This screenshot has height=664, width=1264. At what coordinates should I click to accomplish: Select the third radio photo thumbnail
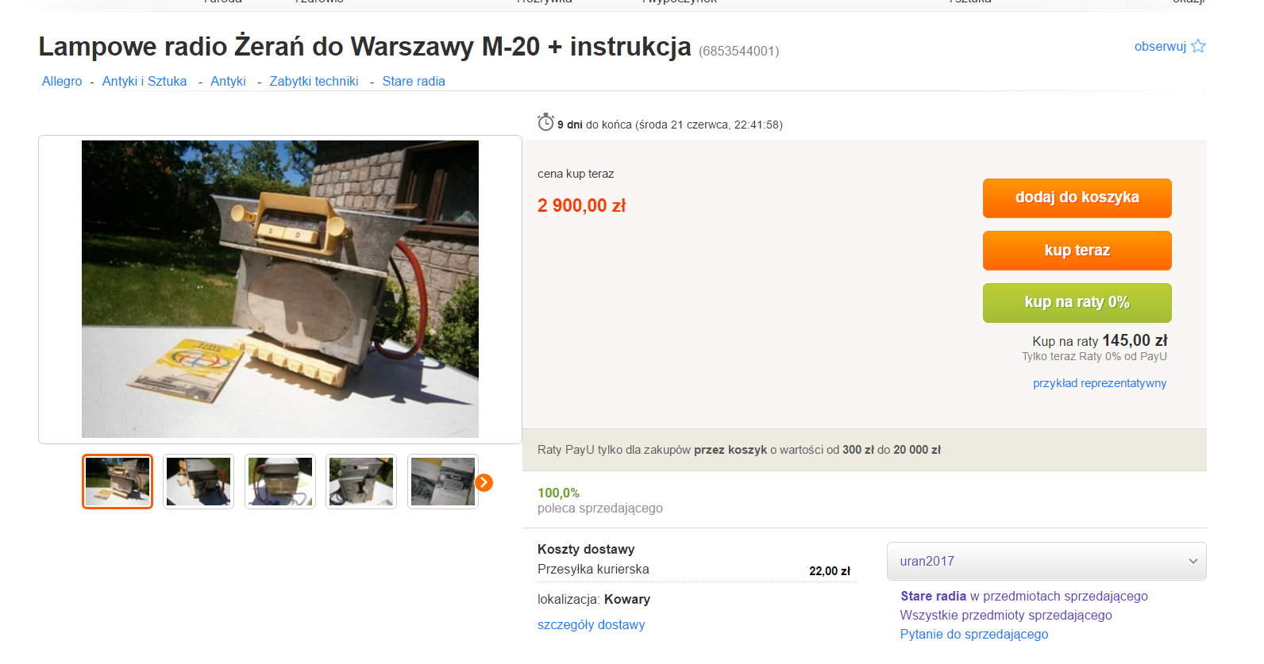tap(280, 482)
